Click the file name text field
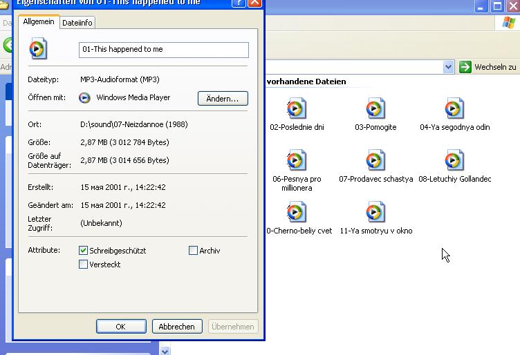 163,50
